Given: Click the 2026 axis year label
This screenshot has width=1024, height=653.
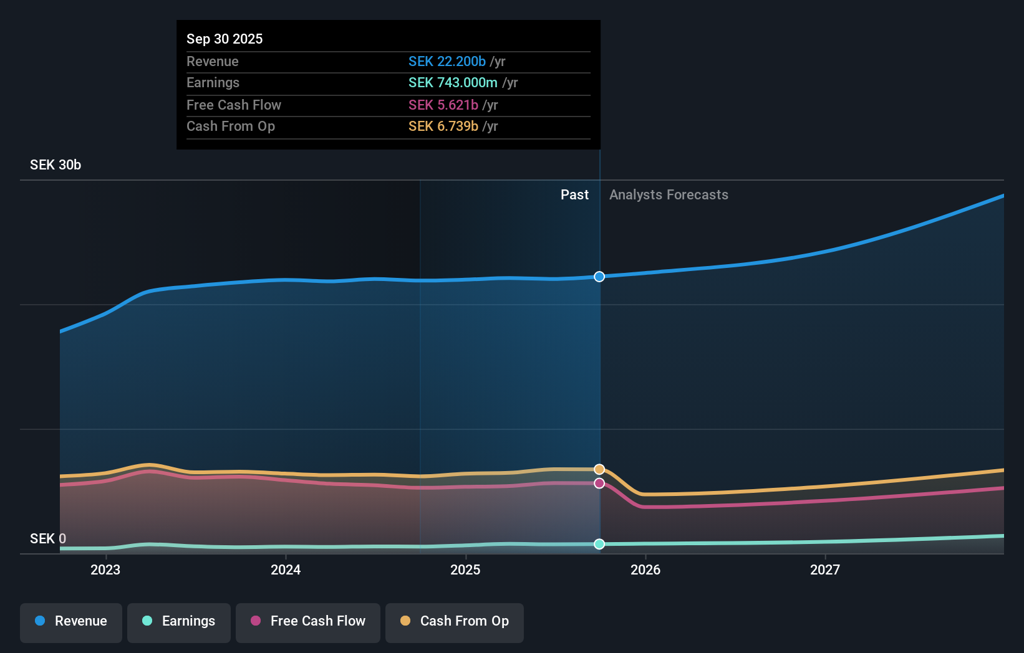Looking at the screenshot, I should tap(646, 570).
